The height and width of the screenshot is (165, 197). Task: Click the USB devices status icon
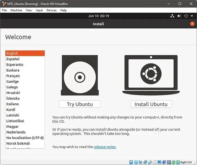point(150,162)
